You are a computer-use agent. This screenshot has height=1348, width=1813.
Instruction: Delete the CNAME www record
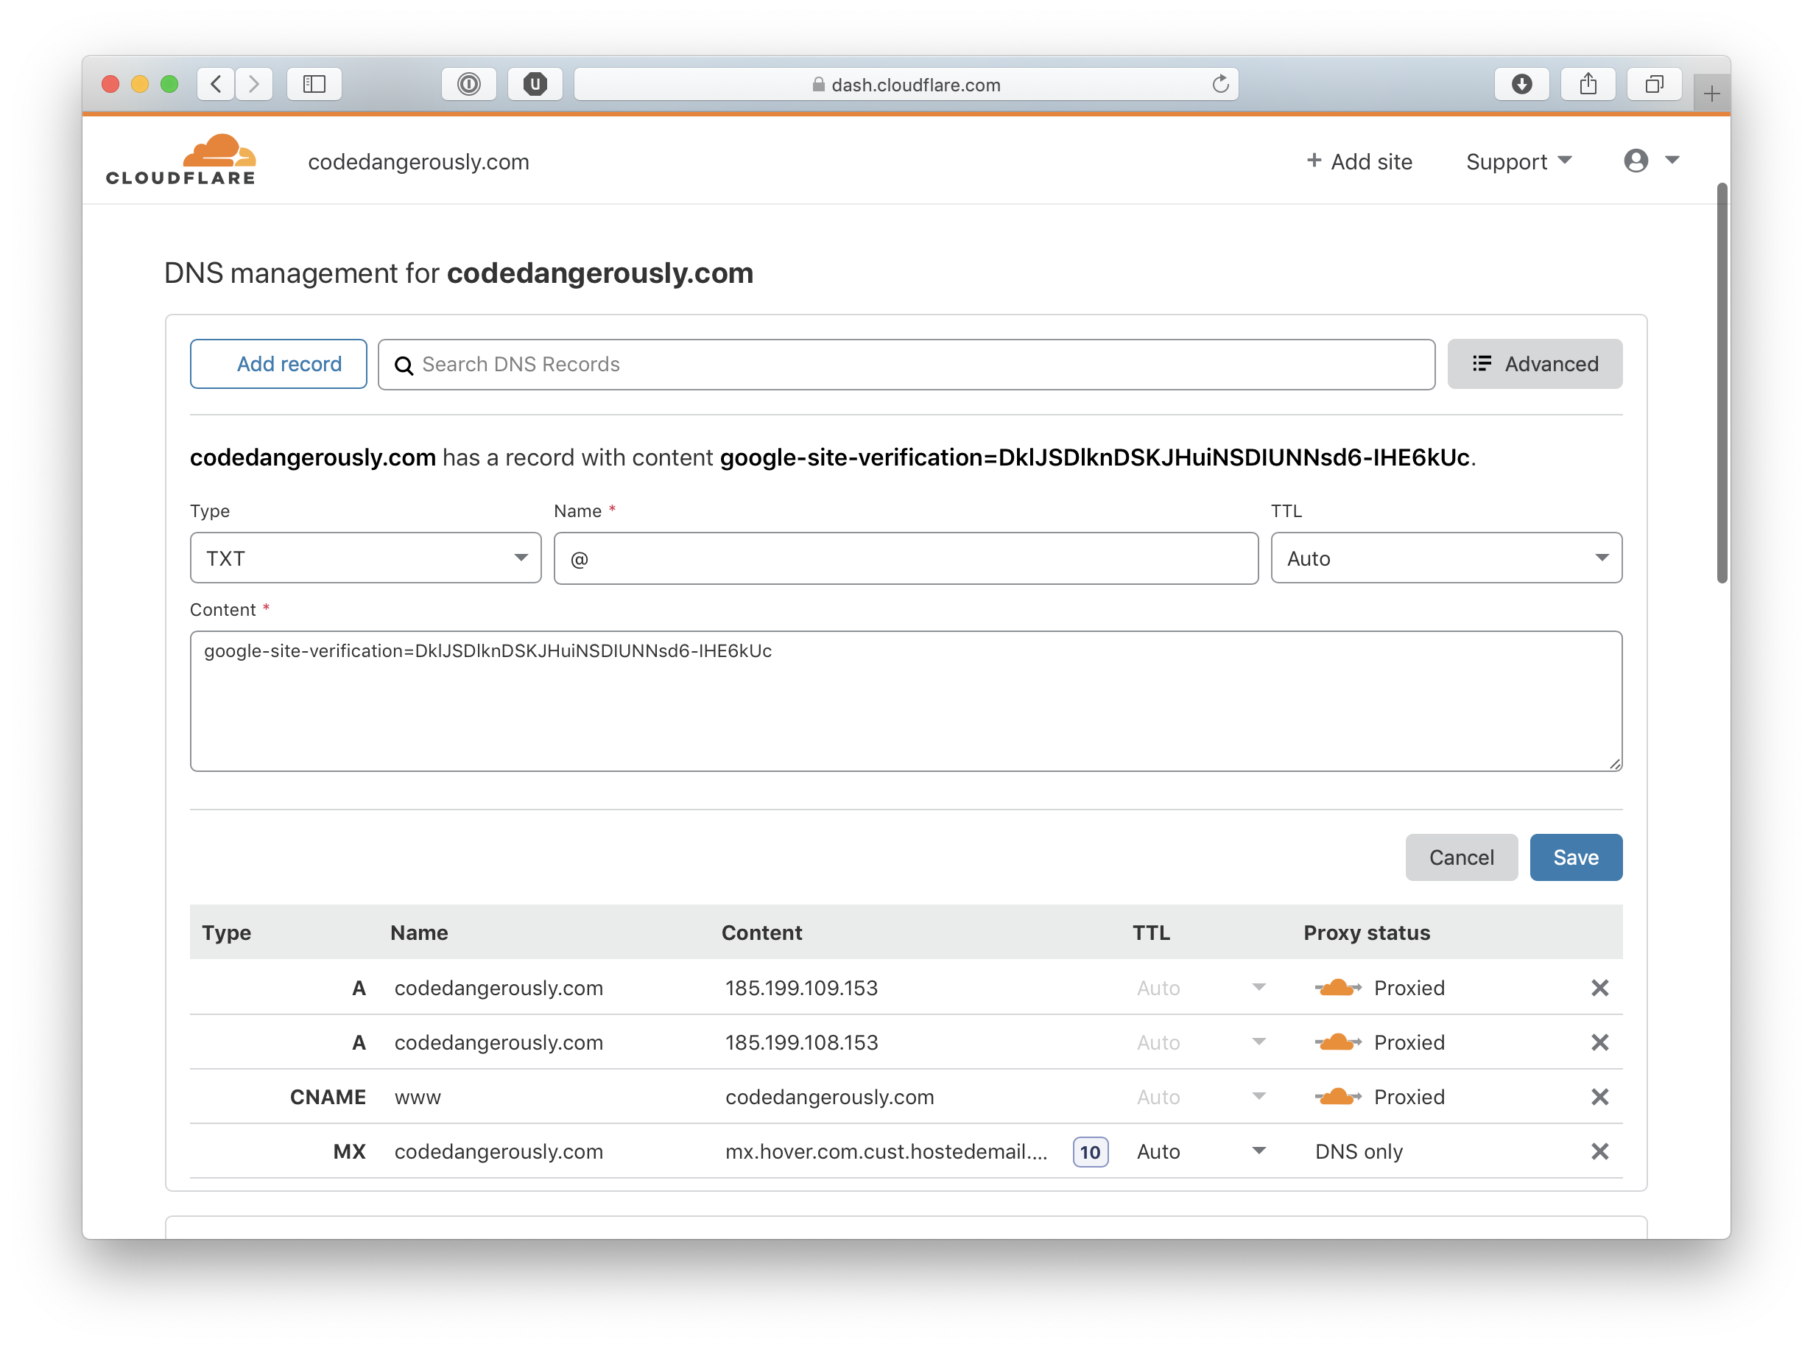tap(1599, 1097)
